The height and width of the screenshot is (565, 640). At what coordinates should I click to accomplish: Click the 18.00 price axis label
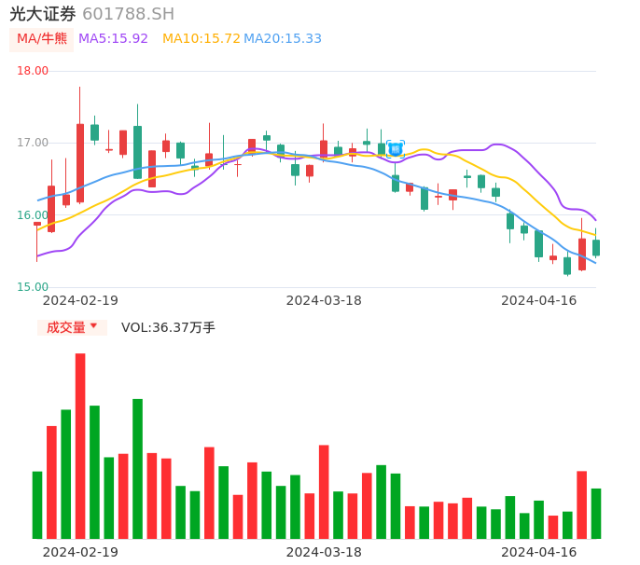33,71
